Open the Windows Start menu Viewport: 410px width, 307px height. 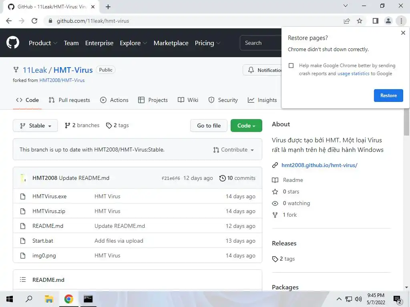10,299
